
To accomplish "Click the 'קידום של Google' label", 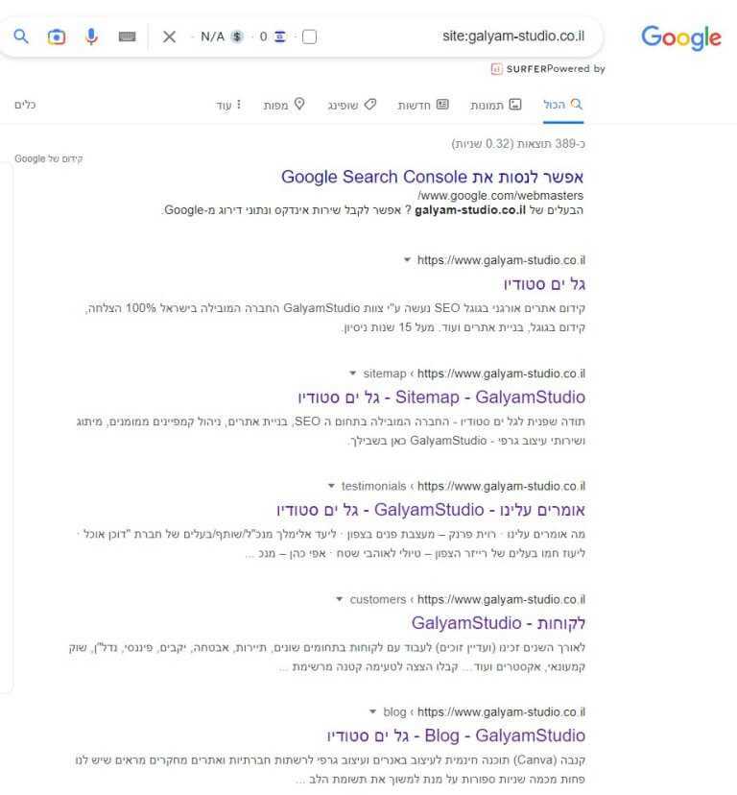I will click(x=49, y=158).
